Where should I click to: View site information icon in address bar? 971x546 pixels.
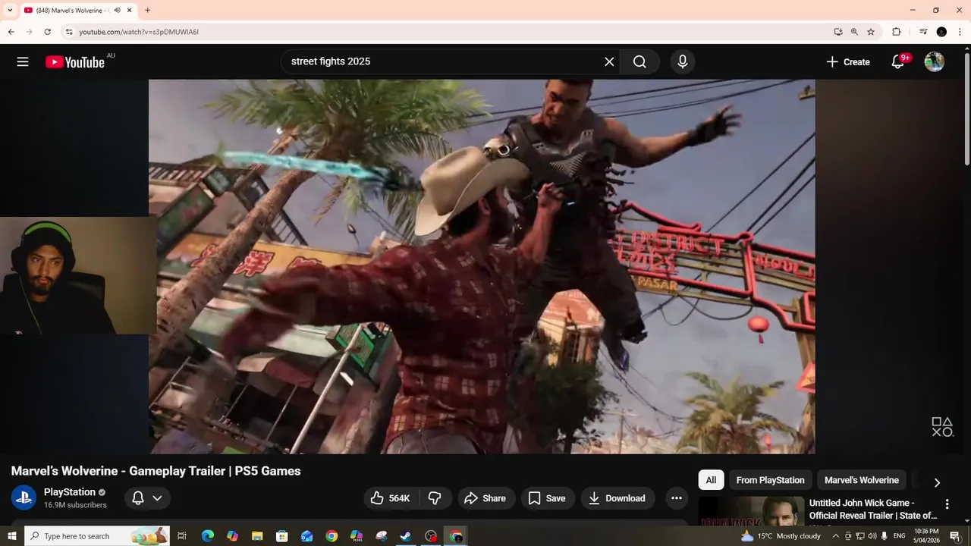(x=68, y=32)
